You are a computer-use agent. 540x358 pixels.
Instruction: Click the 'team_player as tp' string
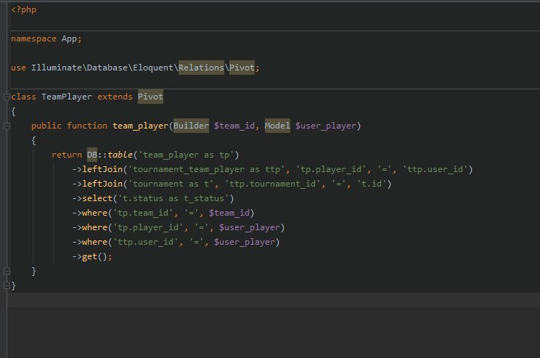pyautogui.click(x=186, y=155)
